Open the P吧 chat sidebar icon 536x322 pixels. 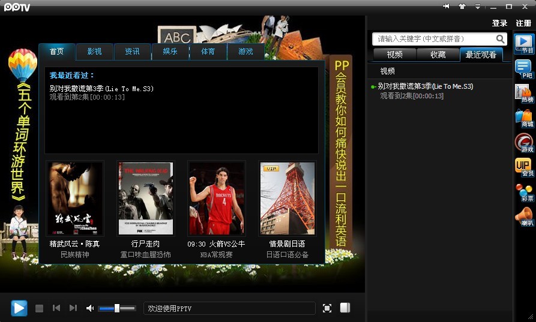click(524, 69)
